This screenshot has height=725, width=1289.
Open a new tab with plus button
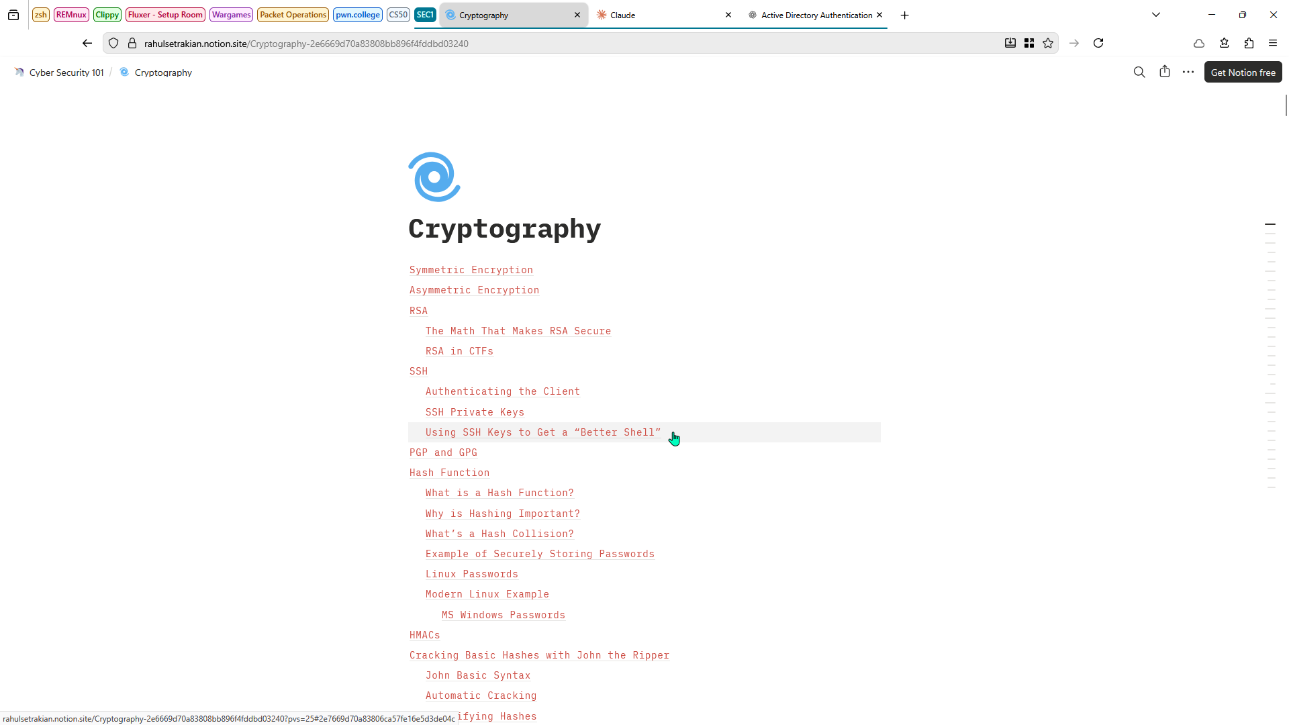pyautogui.click(x=904, y=15)
